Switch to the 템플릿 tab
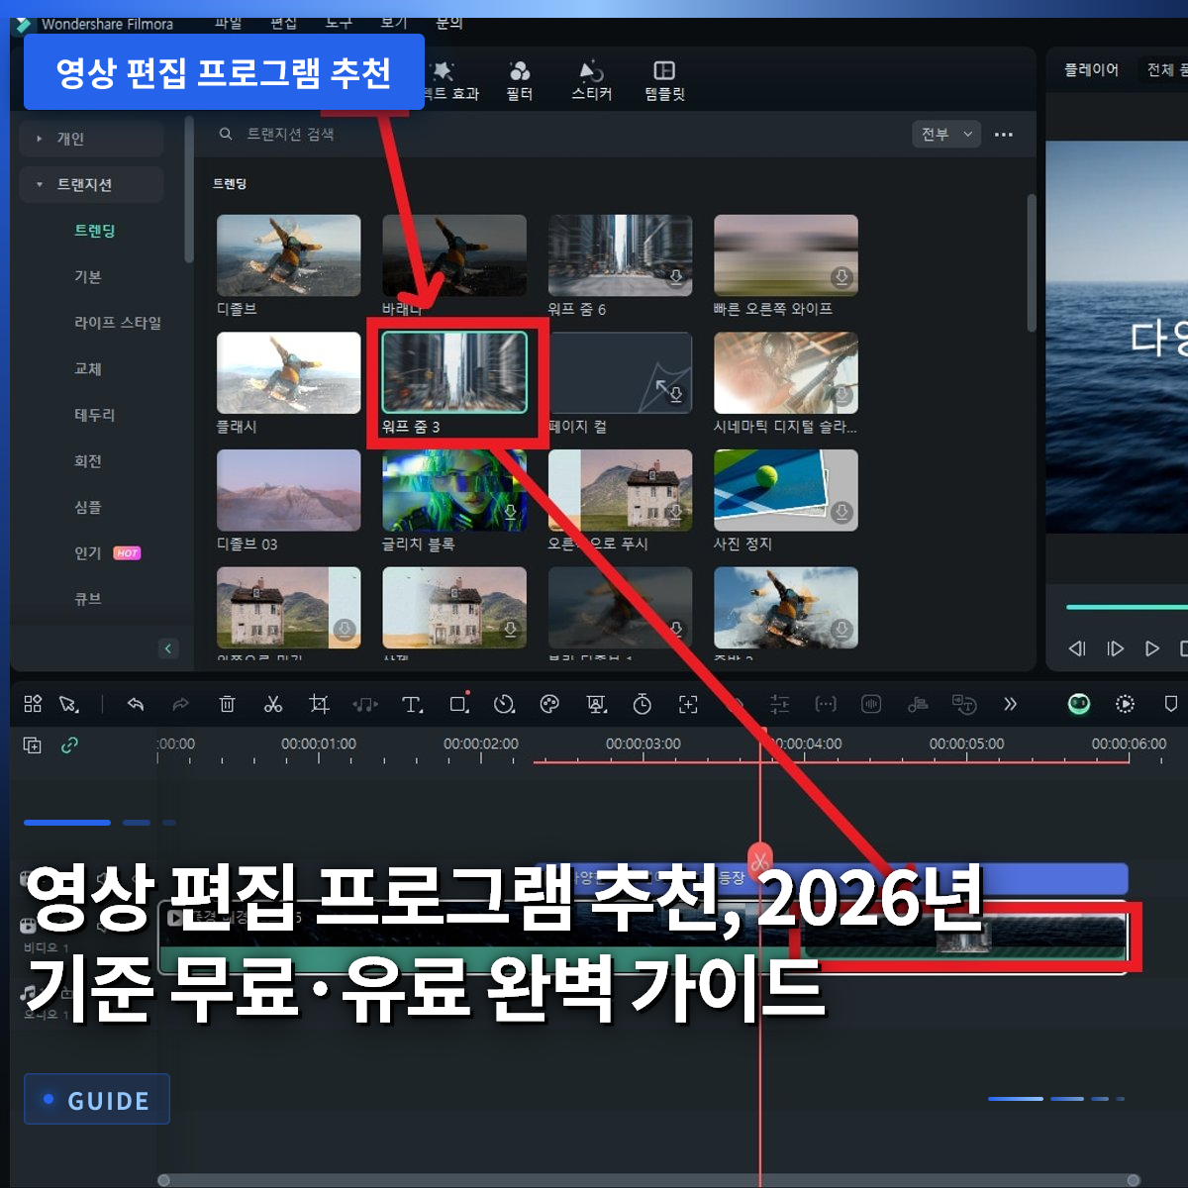 coord(664,80)
